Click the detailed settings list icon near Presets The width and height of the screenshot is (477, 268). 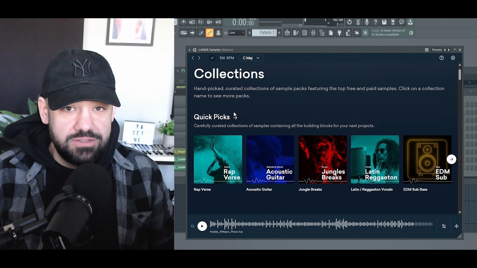[x=427, y=50]
